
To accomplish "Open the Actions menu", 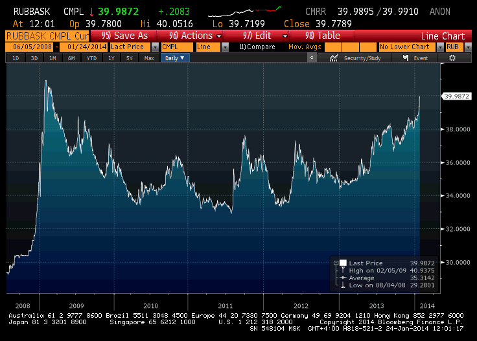I will (x=194, y=36).
